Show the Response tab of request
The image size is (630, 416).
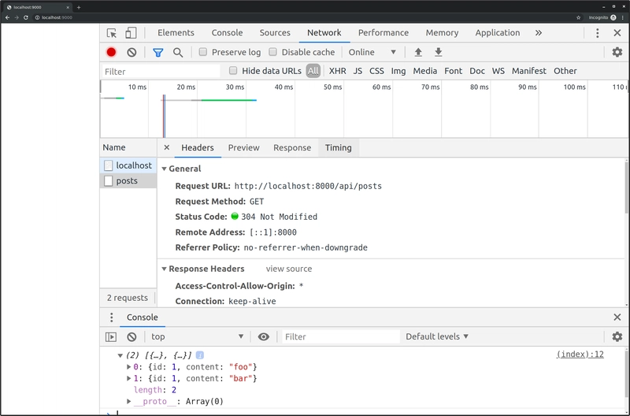(x=292, y=147)
